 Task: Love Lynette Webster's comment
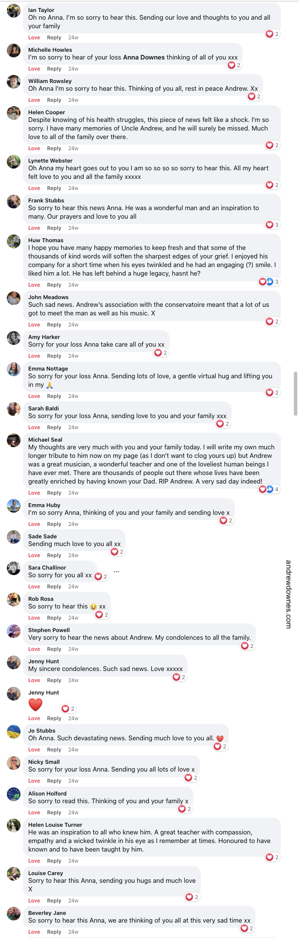point(34,188)
